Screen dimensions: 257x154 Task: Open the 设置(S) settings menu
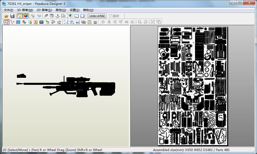[x=75, y=10]
